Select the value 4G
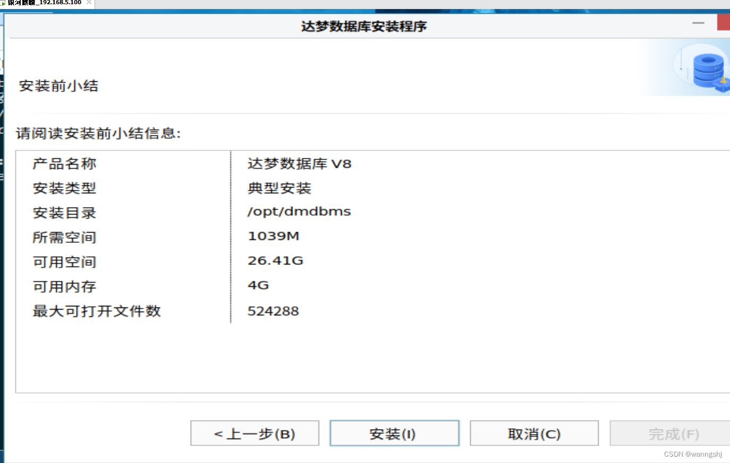 pos(258,285)
